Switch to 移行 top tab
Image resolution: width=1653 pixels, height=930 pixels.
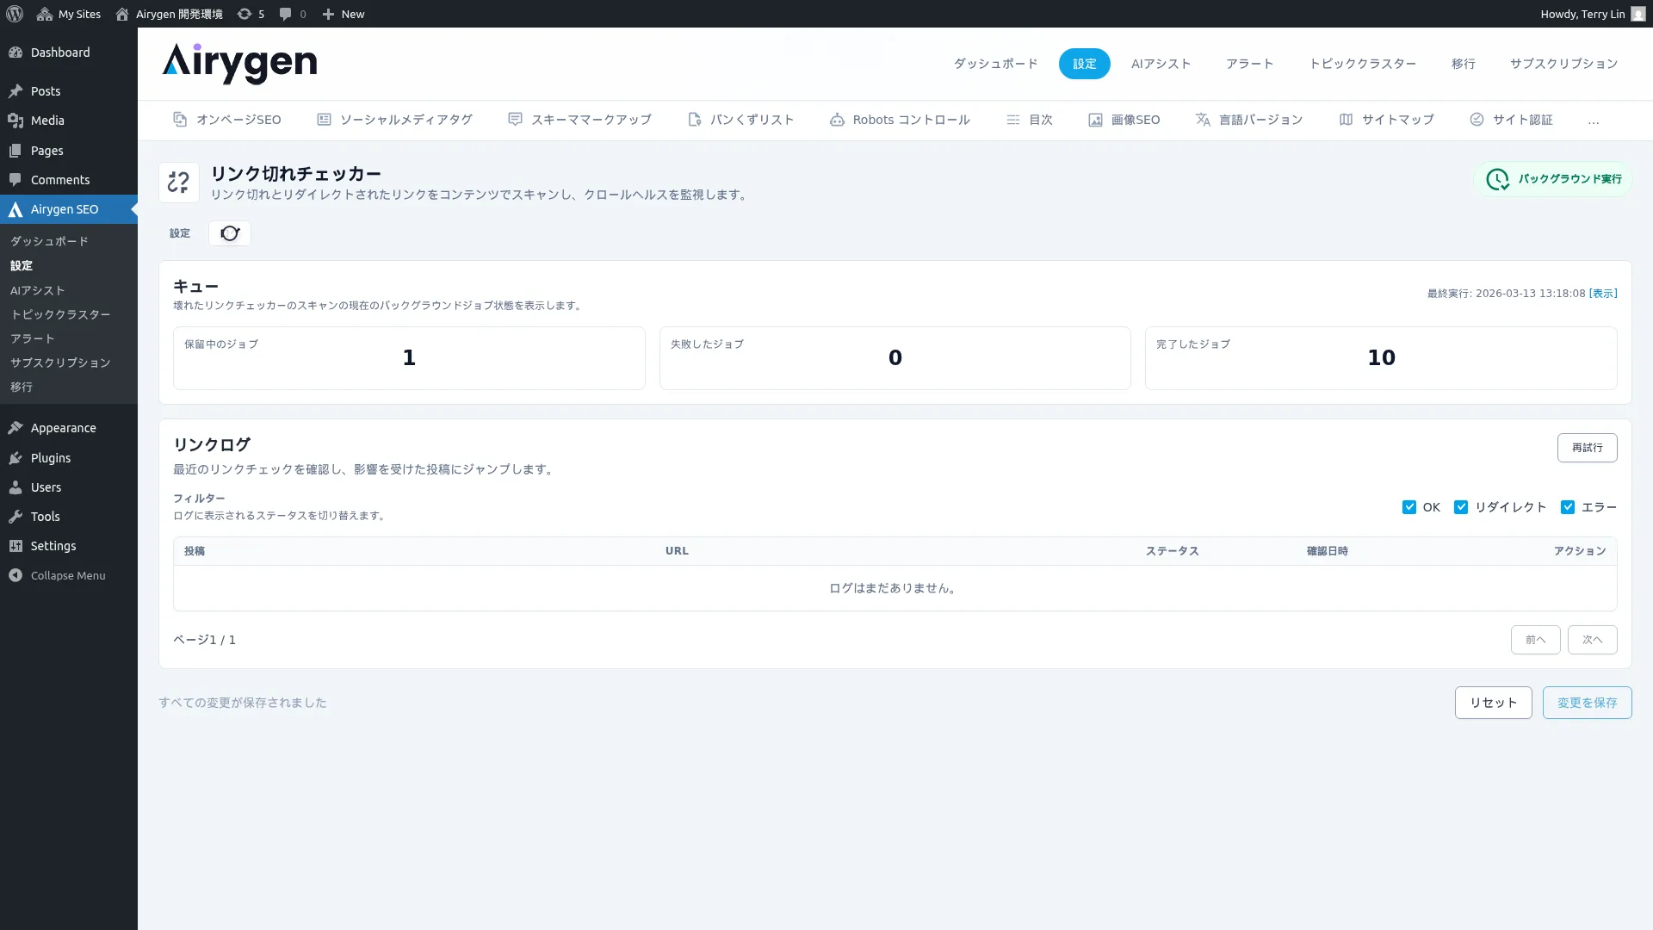1463,64
